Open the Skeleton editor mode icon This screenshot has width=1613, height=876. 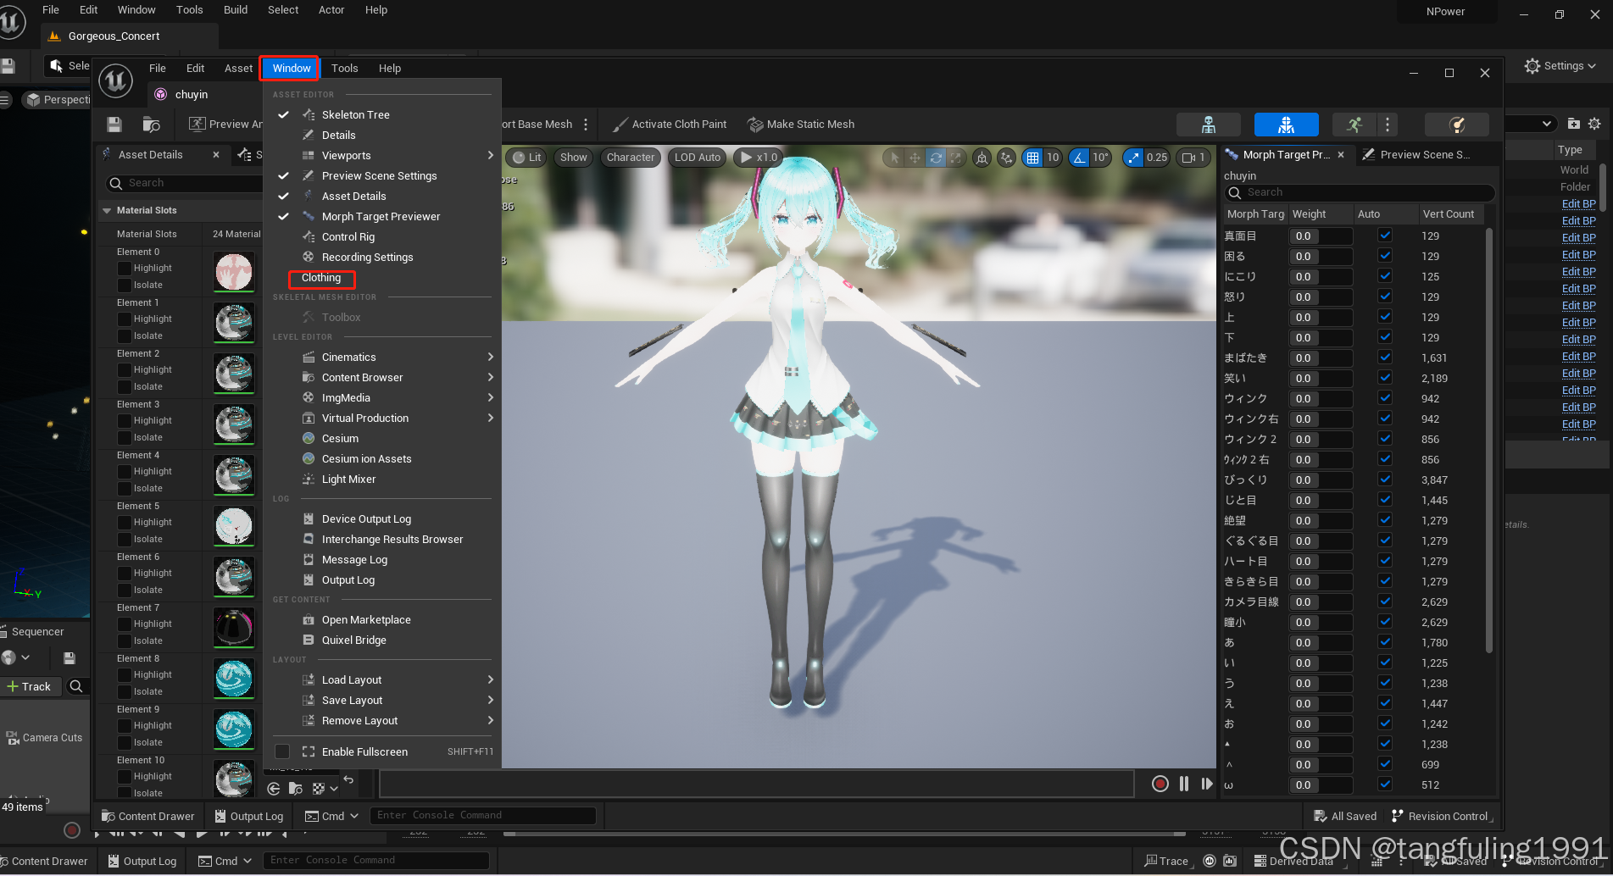click(x=1208, y=125)
